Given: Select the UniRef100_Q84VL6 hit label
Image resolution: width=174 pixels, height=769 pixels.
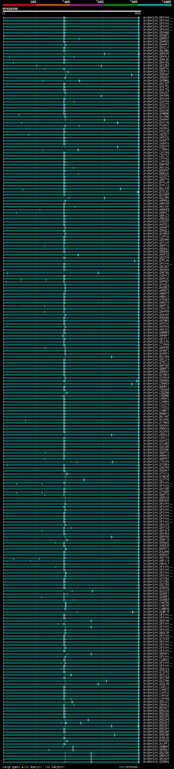Looking at the screenshot, I should [x=156, y=57].
